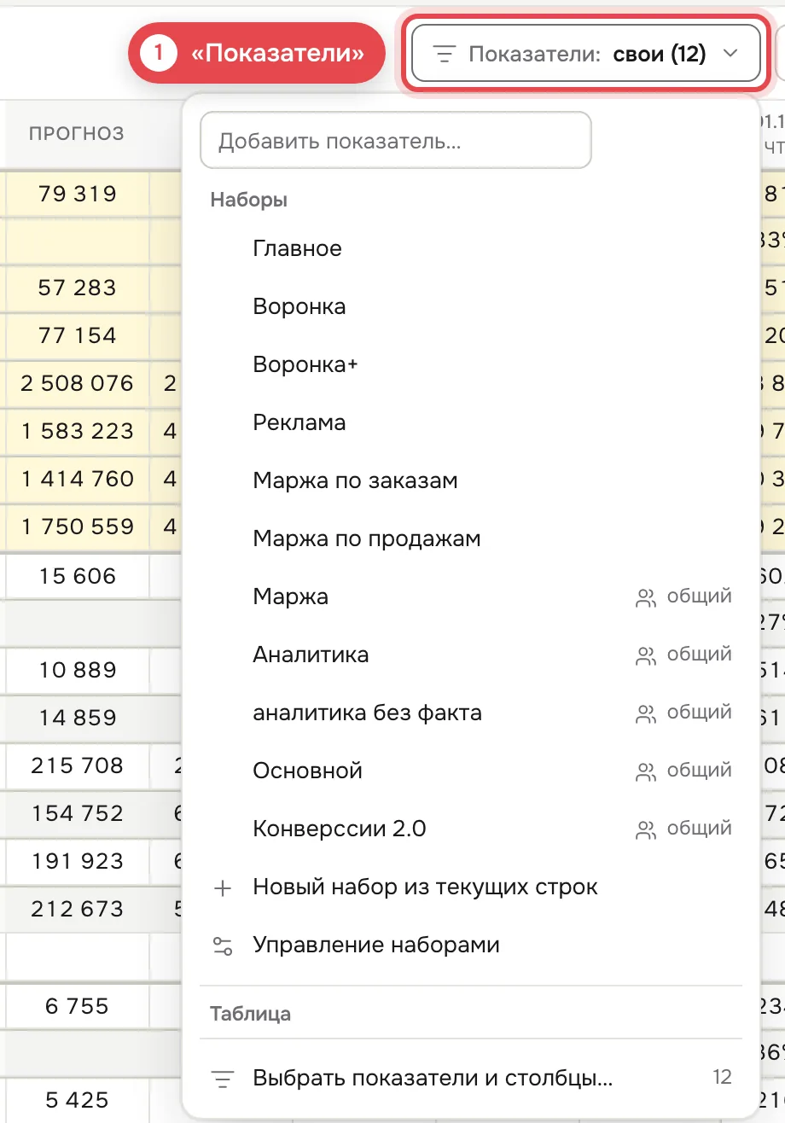Select the «Воронка+» set
785x1123 pixels.
point(471,364)
